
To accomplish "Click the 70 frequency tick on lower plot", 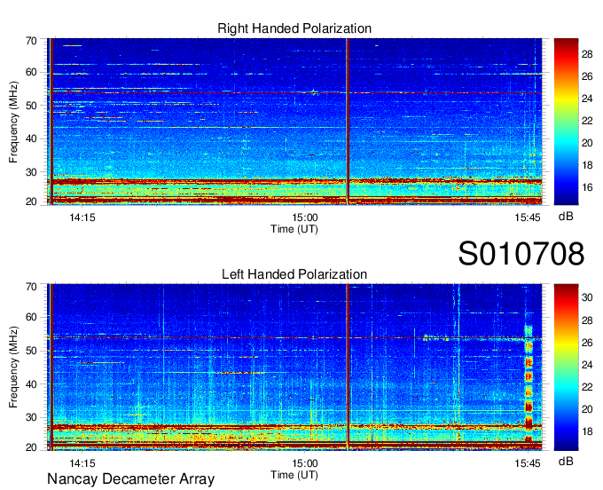I will [x=32, y=287].
